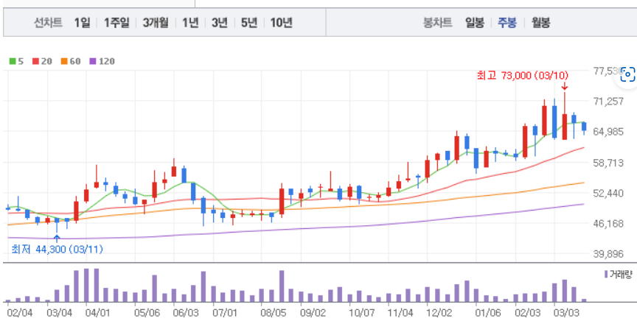Viewport: 637px width, 321px height.
Task: Select the 3년 chart range
Action: [220, 23]
